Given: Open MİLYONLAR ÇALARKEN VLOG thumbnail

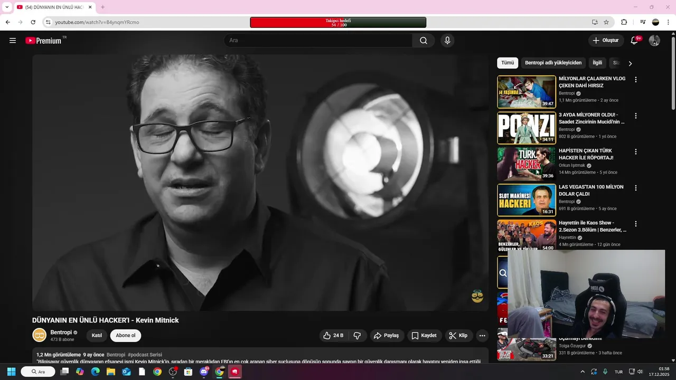Looking at the screenshot, I should coord(527,92).
